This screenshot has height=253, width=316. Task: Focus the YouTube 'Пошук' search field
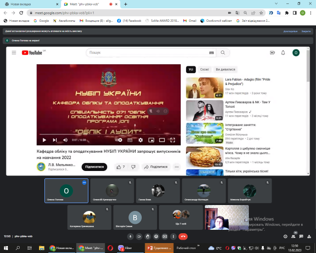click(x=148, y=53)
